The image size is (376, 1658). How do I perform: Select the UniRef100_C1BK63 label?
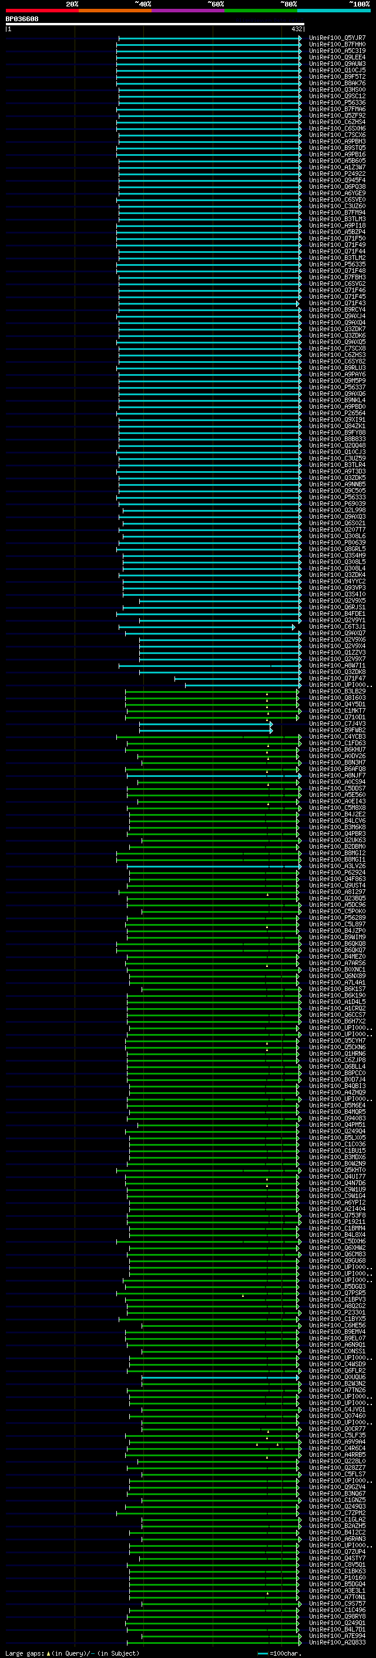pyautogui.click(x=337, y=1571)
